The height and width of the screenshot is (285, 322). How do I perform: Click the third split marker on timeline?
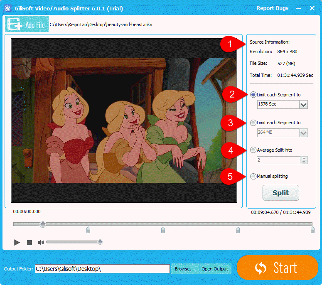point(238,230)
